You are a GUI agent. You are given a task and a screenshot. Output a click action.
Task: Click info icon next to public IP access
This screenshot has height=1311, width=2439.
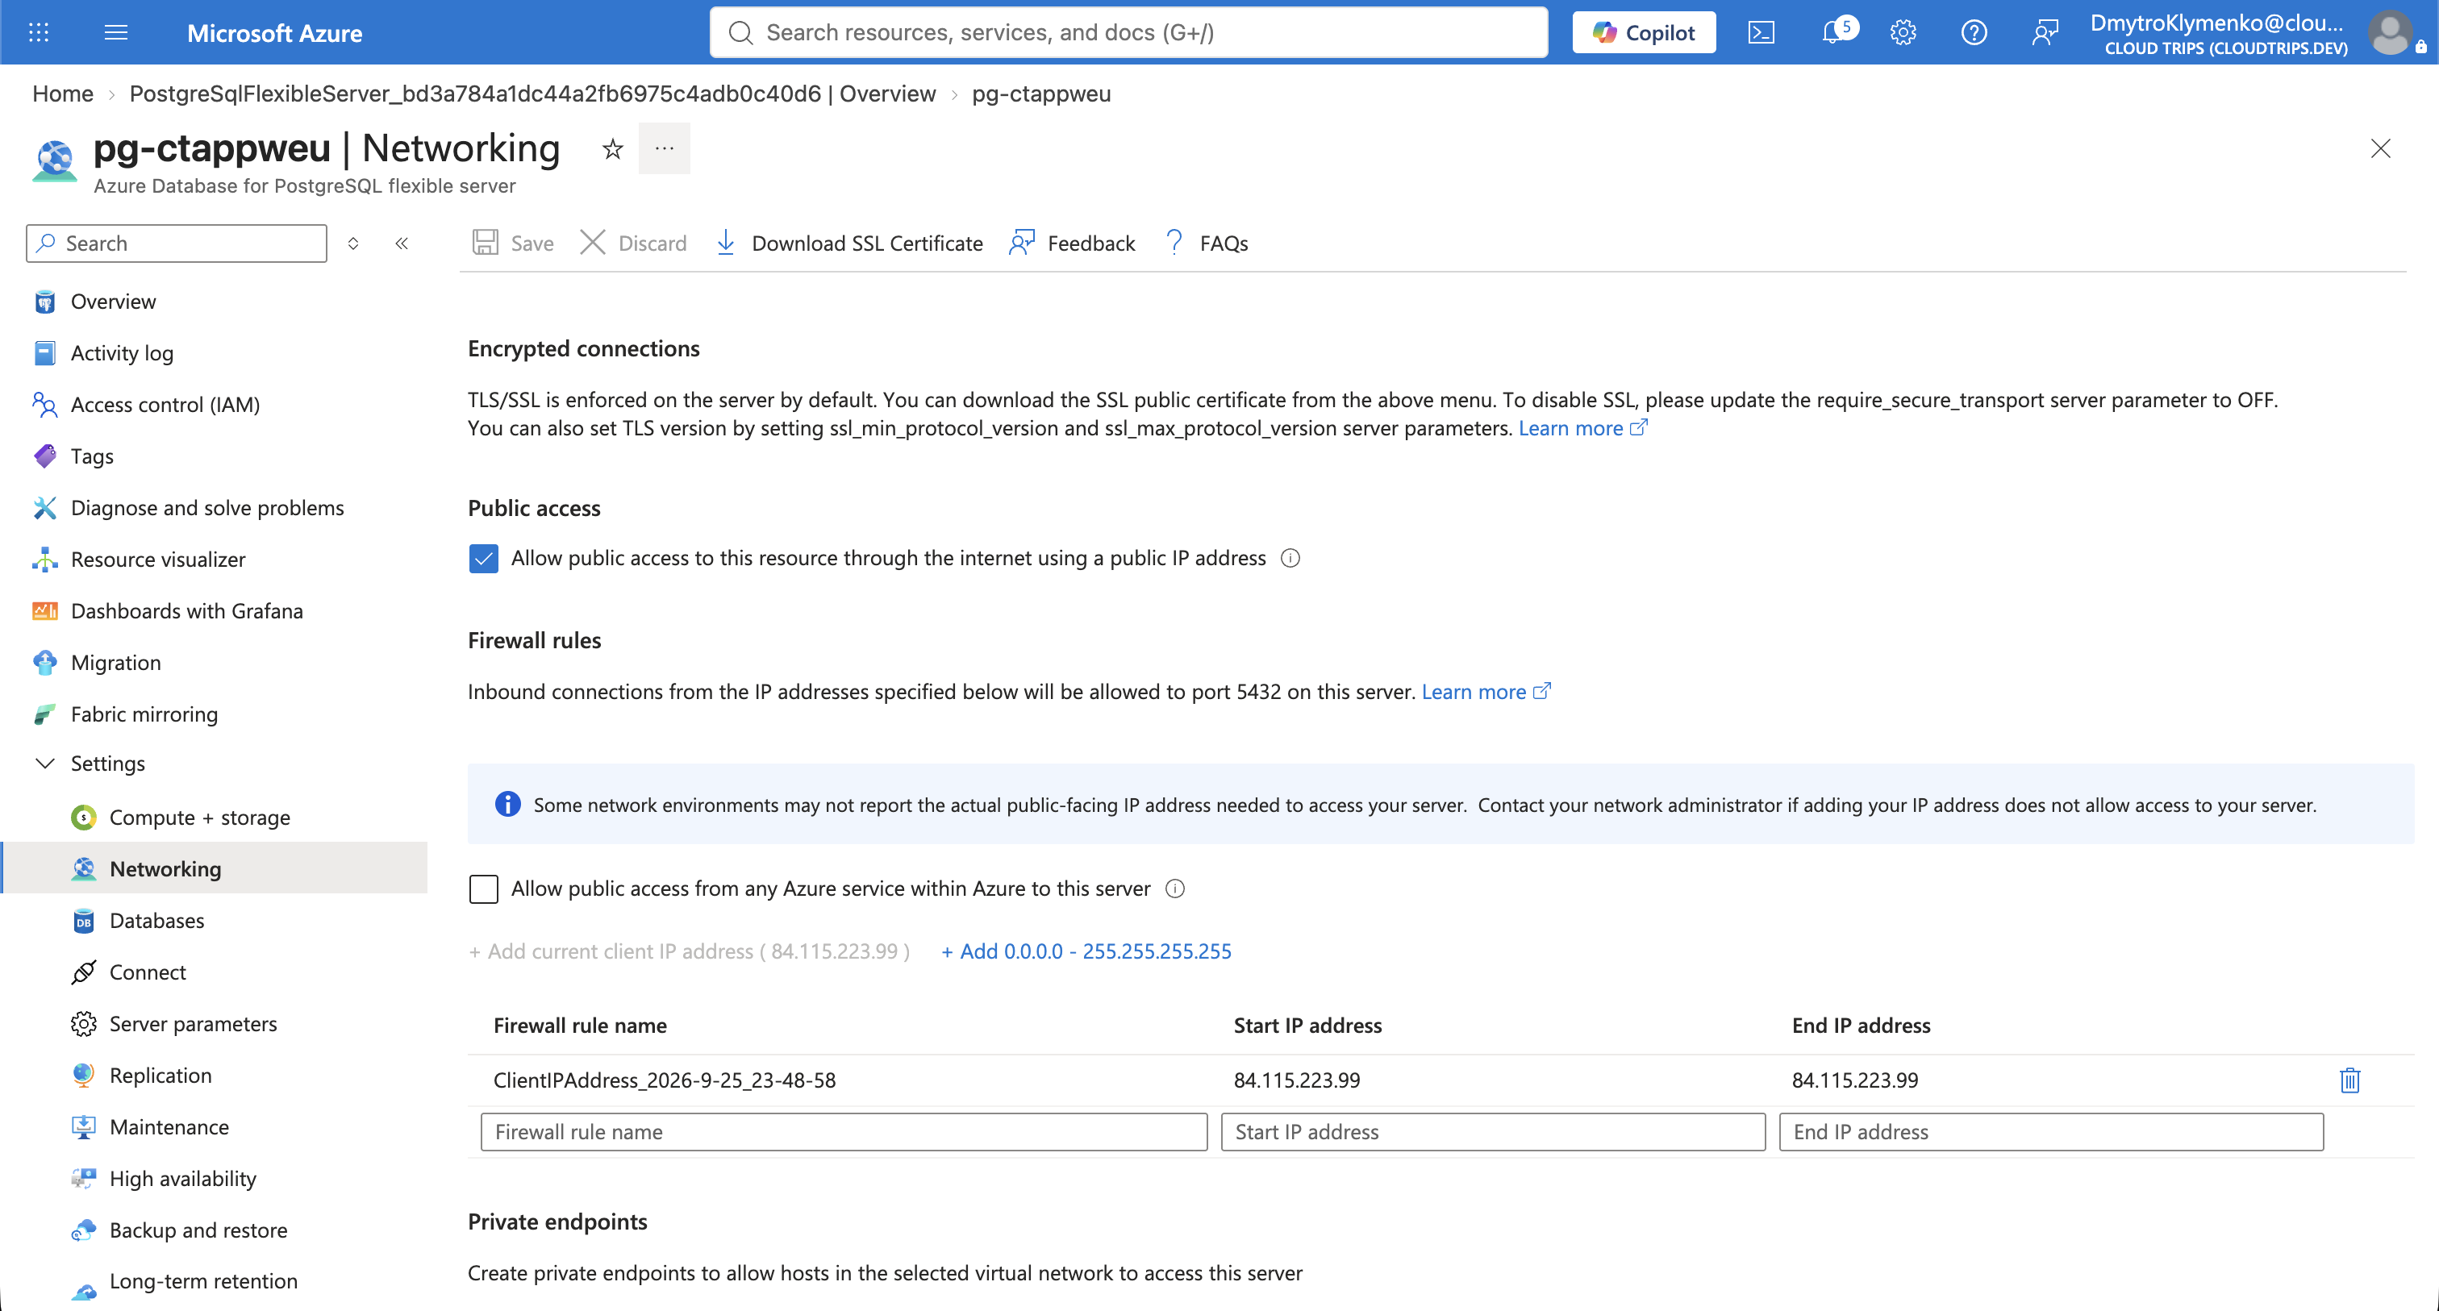pyautogui.click(x=1290, y=559)
